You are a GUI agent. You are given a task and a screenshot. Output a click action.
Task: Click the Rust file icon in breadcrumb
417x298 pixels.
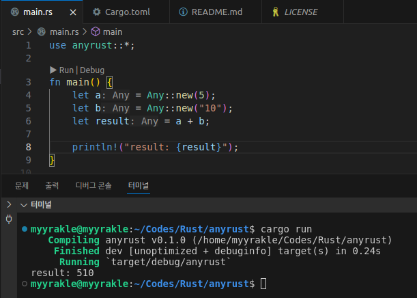click(x=42, y=31)
